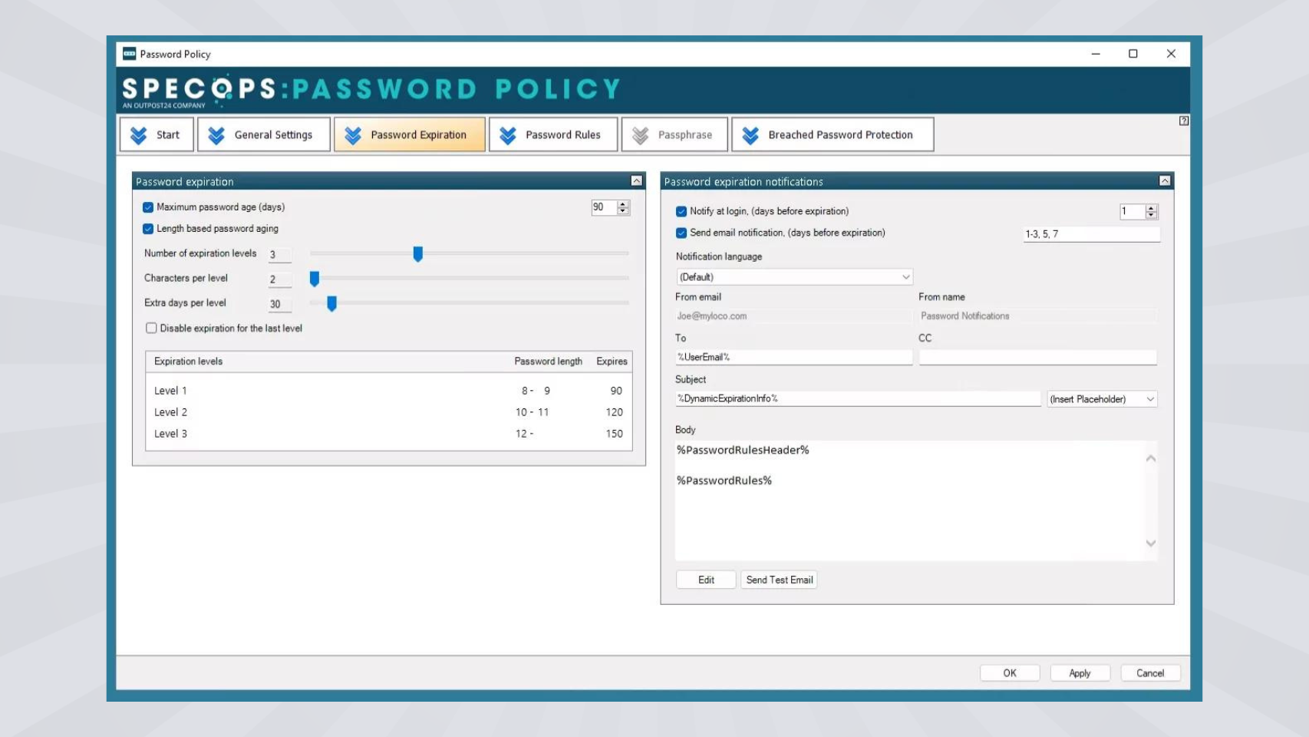Increase Maximum password age using the spinner
Screen dimensions: 1309x737
click(622, 203)
